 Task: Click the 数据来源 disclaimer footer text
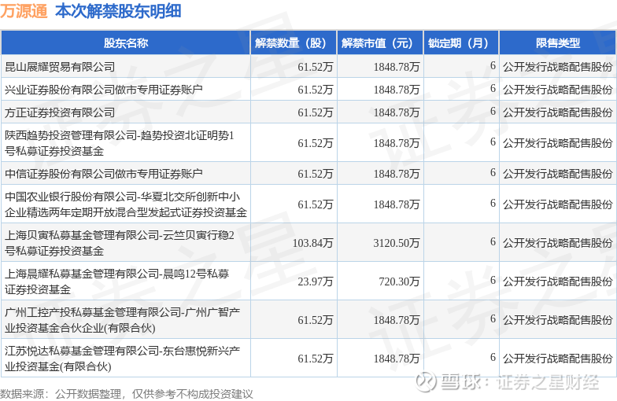126,394
